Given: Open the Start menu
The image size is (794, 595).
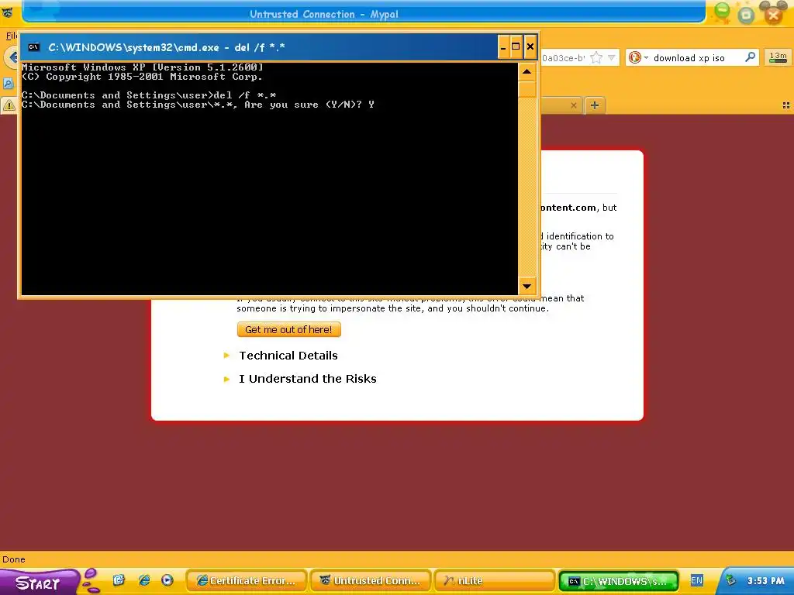Looking at the screenshot, I should click(39, 582).
